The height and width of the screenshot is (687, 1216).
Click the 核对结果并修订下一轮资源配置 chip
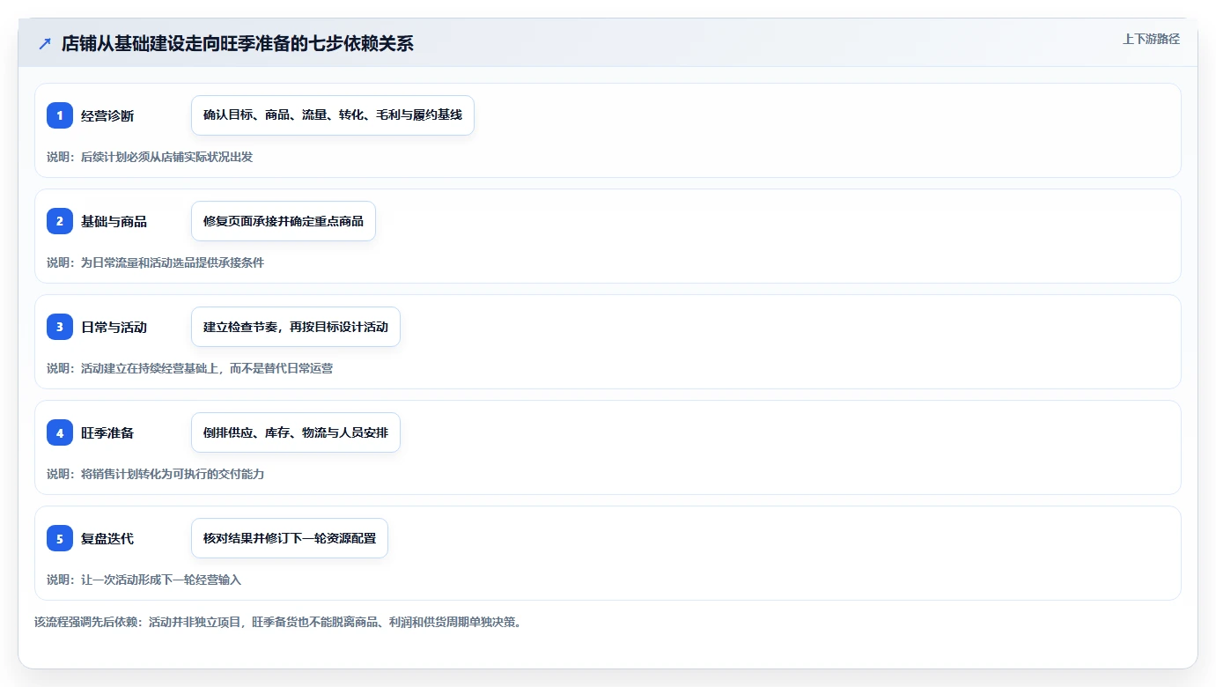290,538
